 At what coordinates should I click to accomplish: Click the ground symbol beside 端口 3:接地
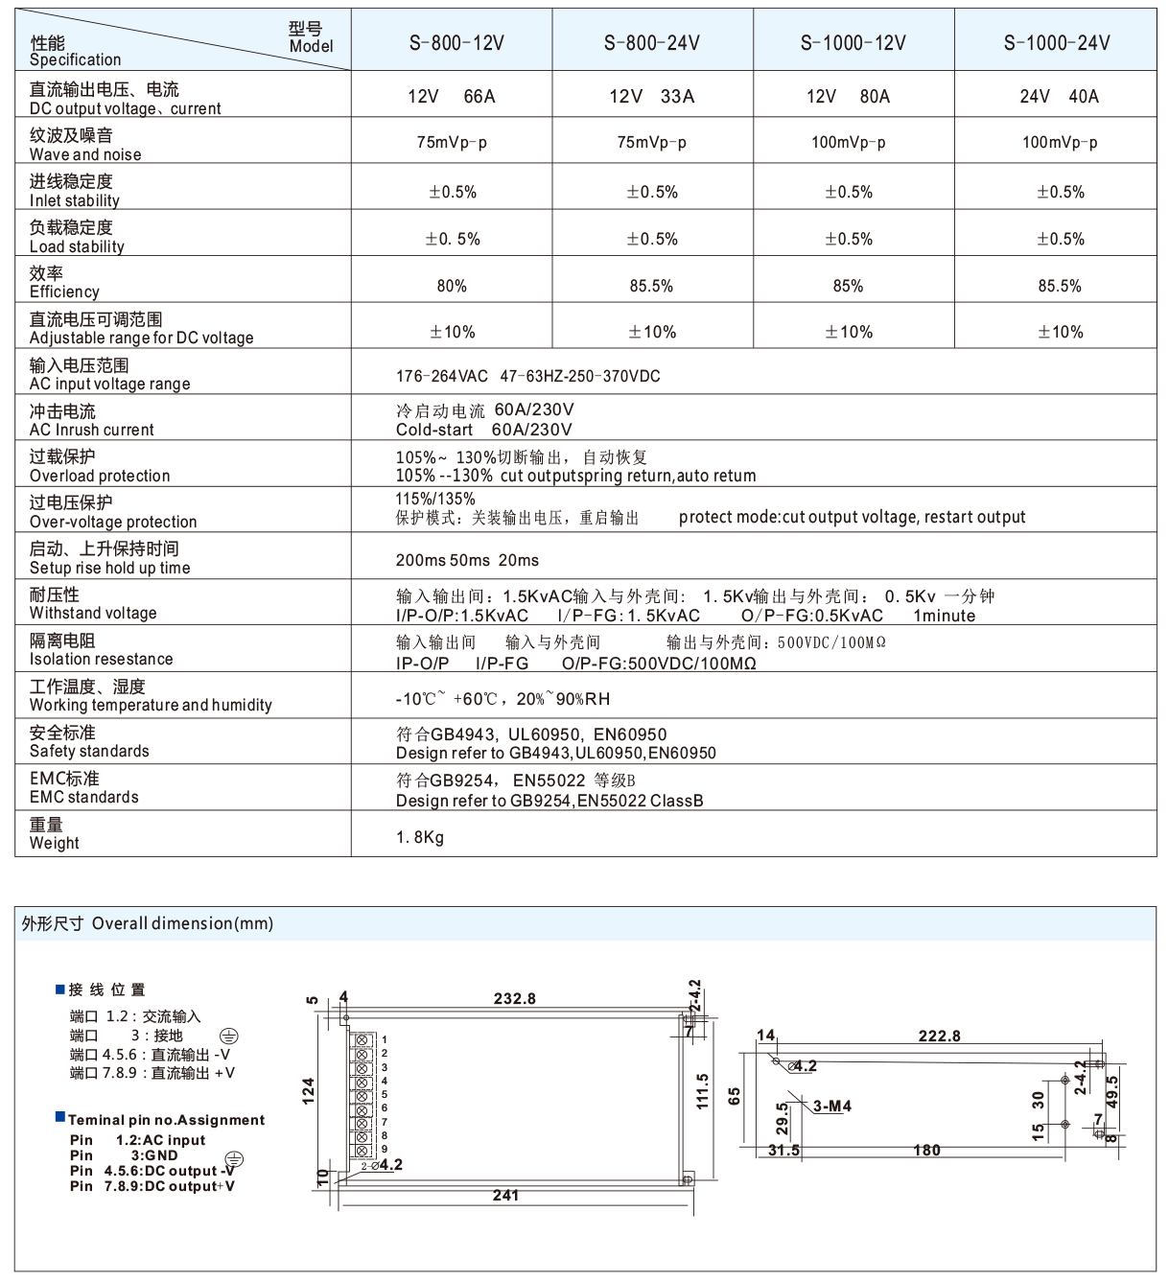[x=227, y=1036]
